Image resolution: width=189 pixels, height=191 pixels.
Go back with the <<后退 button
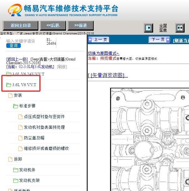pos(53,25)
